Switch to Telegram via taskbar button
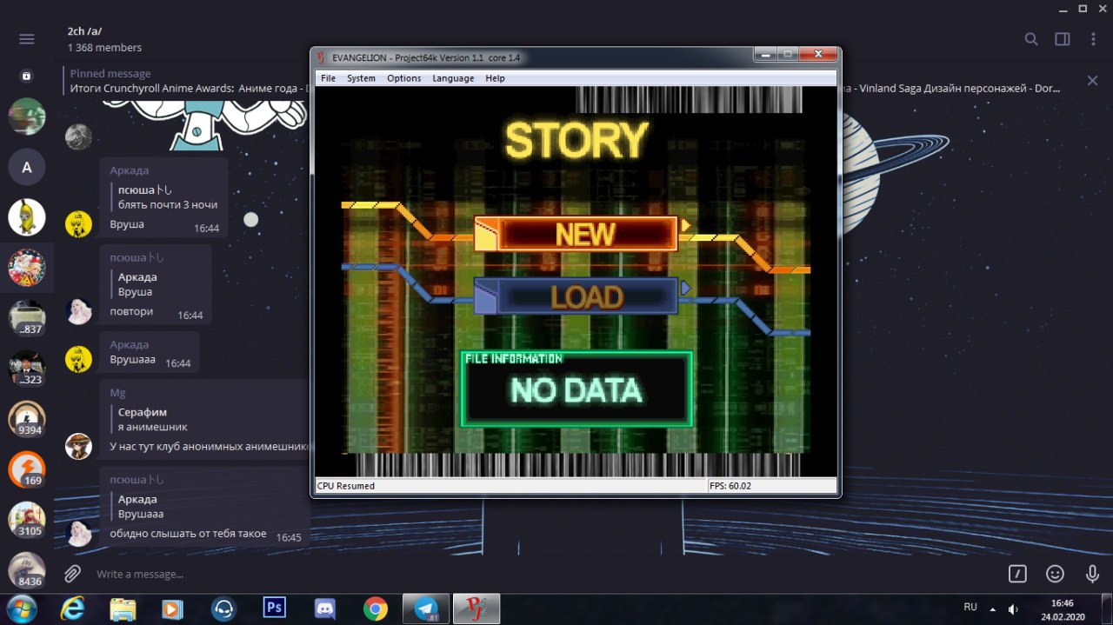The height and width of the screenshot is (625, 1113). point(426,608)
